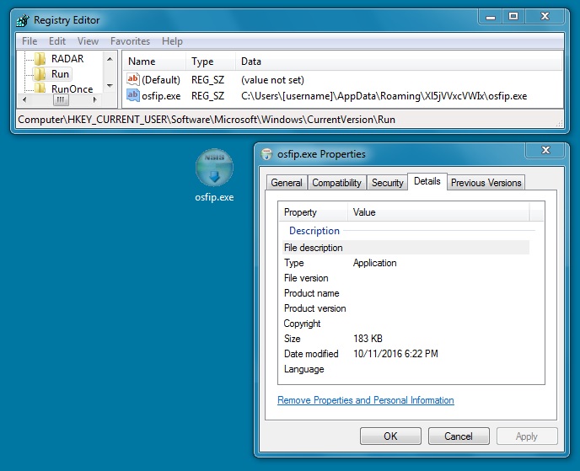The width and height of the screenshot is (580, 471).
Task: Click the Registry Editor title bar icon
Action: (x=23, y=20)
